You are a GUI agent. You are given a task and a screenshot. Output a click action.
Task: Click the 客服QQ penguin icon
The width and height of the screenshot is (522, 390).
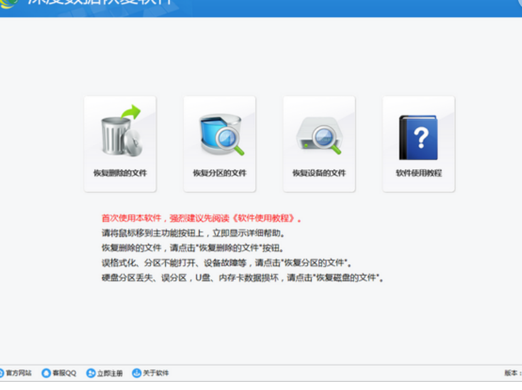coord(46,373)
